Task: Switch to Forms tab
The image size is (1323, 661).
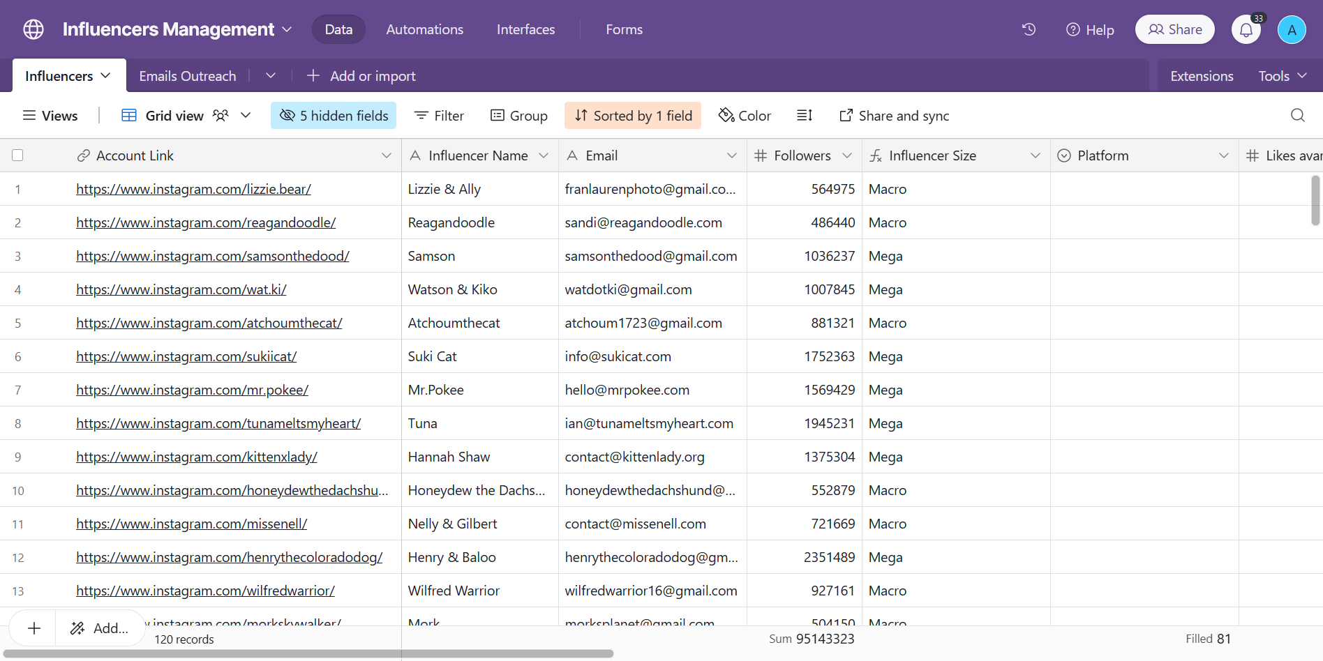Action: click(625, 29)
